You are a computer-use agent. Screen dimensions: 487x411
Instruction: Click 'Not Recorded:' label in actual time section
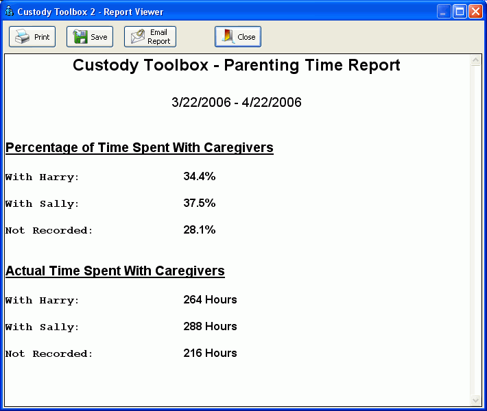[x=49, y=353]
